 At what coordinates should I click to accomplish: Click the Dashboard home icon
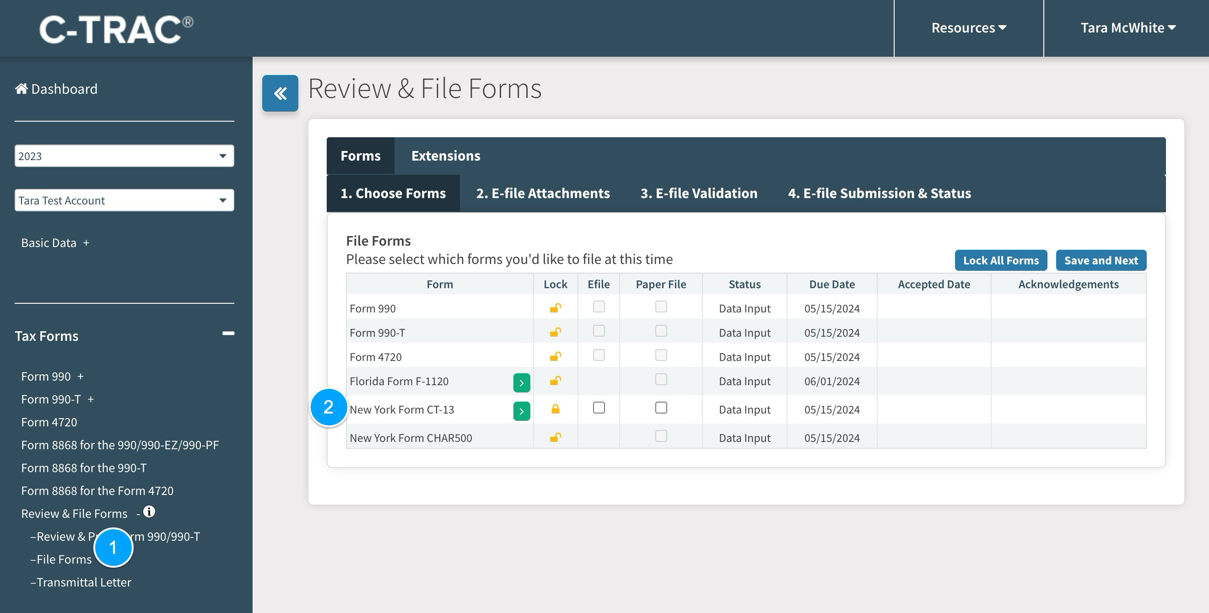[21, 89]
